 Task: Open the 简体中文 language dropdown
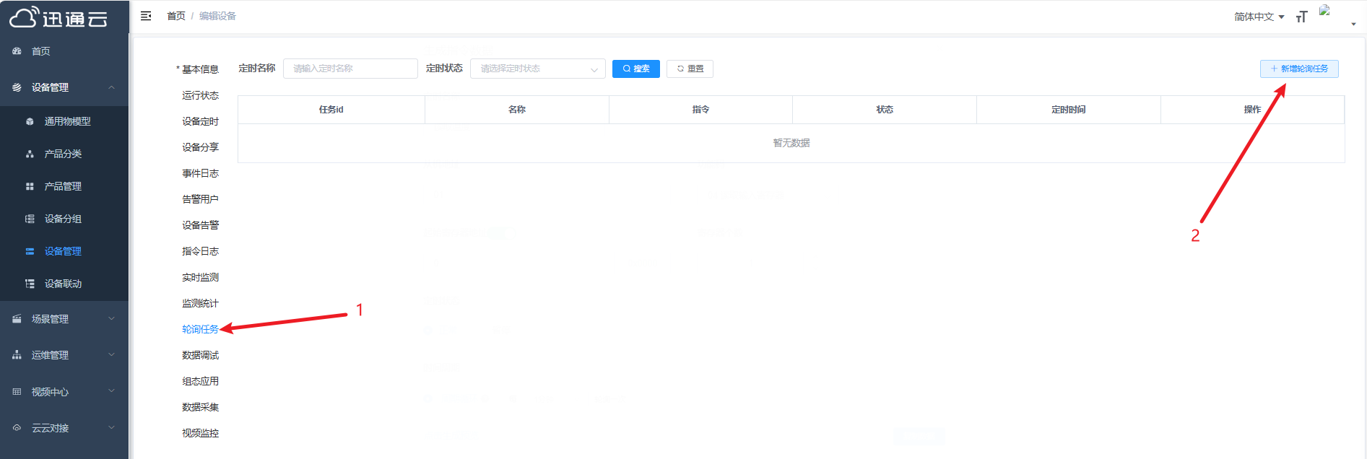pos(1259,17)
